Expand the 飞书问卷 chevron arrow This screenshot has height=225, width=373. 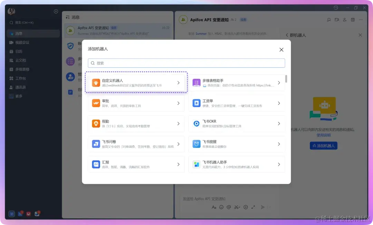179,144
